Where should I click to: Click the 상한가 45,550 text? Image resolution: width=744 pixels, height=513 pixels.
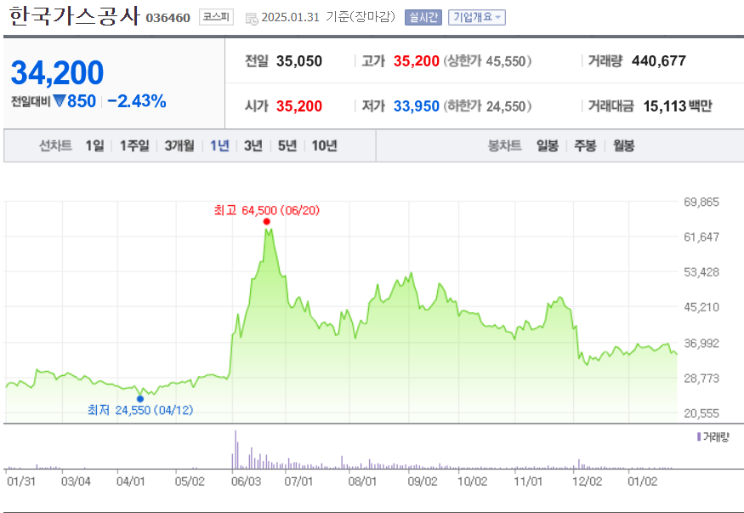[x=487, y=60]
